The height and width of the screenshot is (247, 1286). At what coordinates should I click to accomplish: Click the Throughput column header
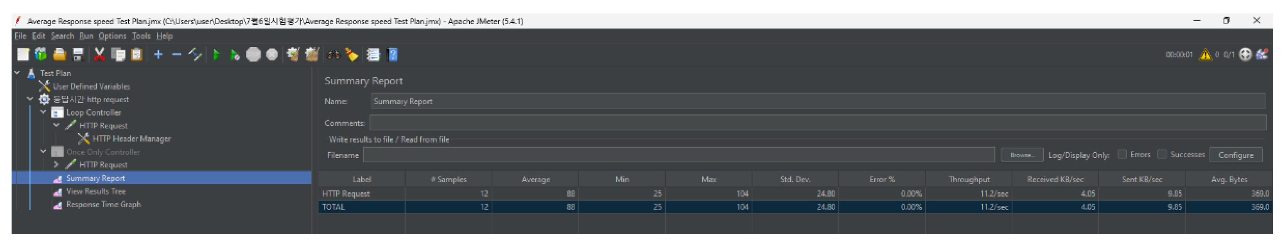[x=968, y=179]
